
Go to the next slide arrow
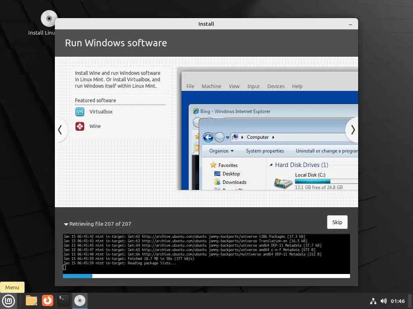pyautogui.click(x=353, y=130)
